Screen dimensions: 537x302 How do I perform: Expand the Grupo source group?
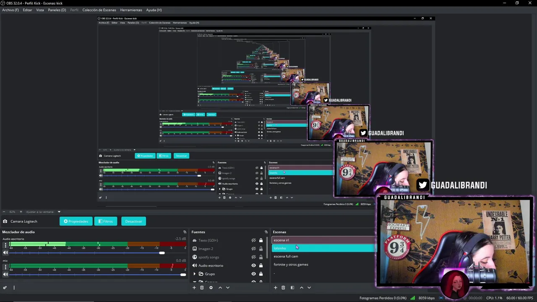tap(194, 274)
